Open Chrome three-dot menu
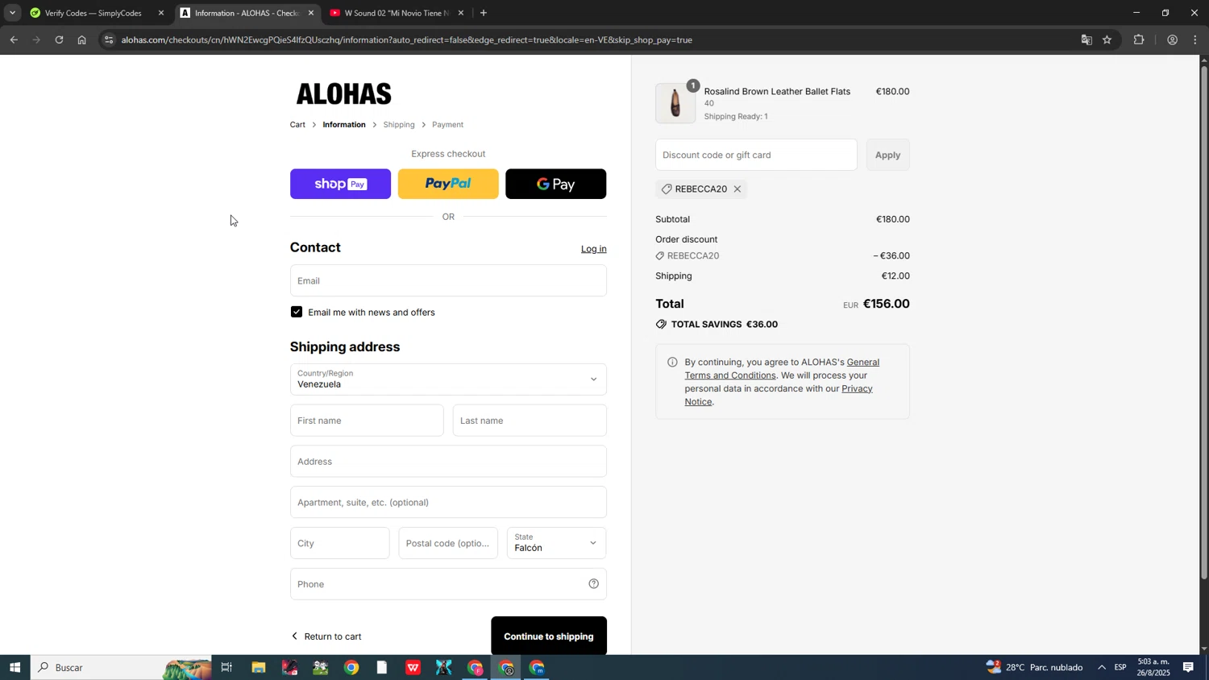1209x680 pixels. pyautogui.click(x=1195, y=39)
